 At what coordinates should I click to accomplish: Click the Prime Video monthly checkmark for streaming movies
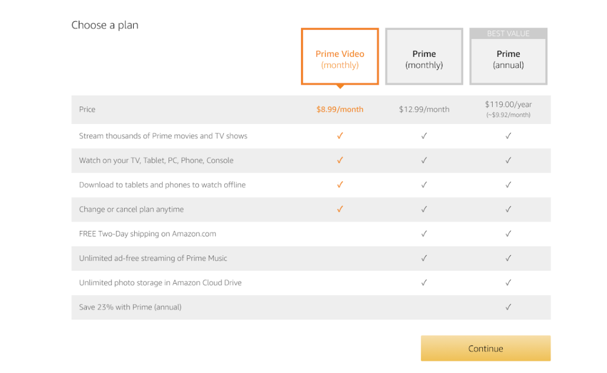click(x=340, y=136)
